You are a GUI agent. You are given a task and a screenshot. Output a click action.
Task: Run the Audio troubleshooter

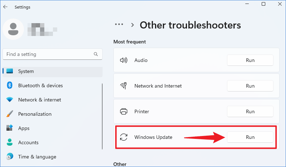250,60
